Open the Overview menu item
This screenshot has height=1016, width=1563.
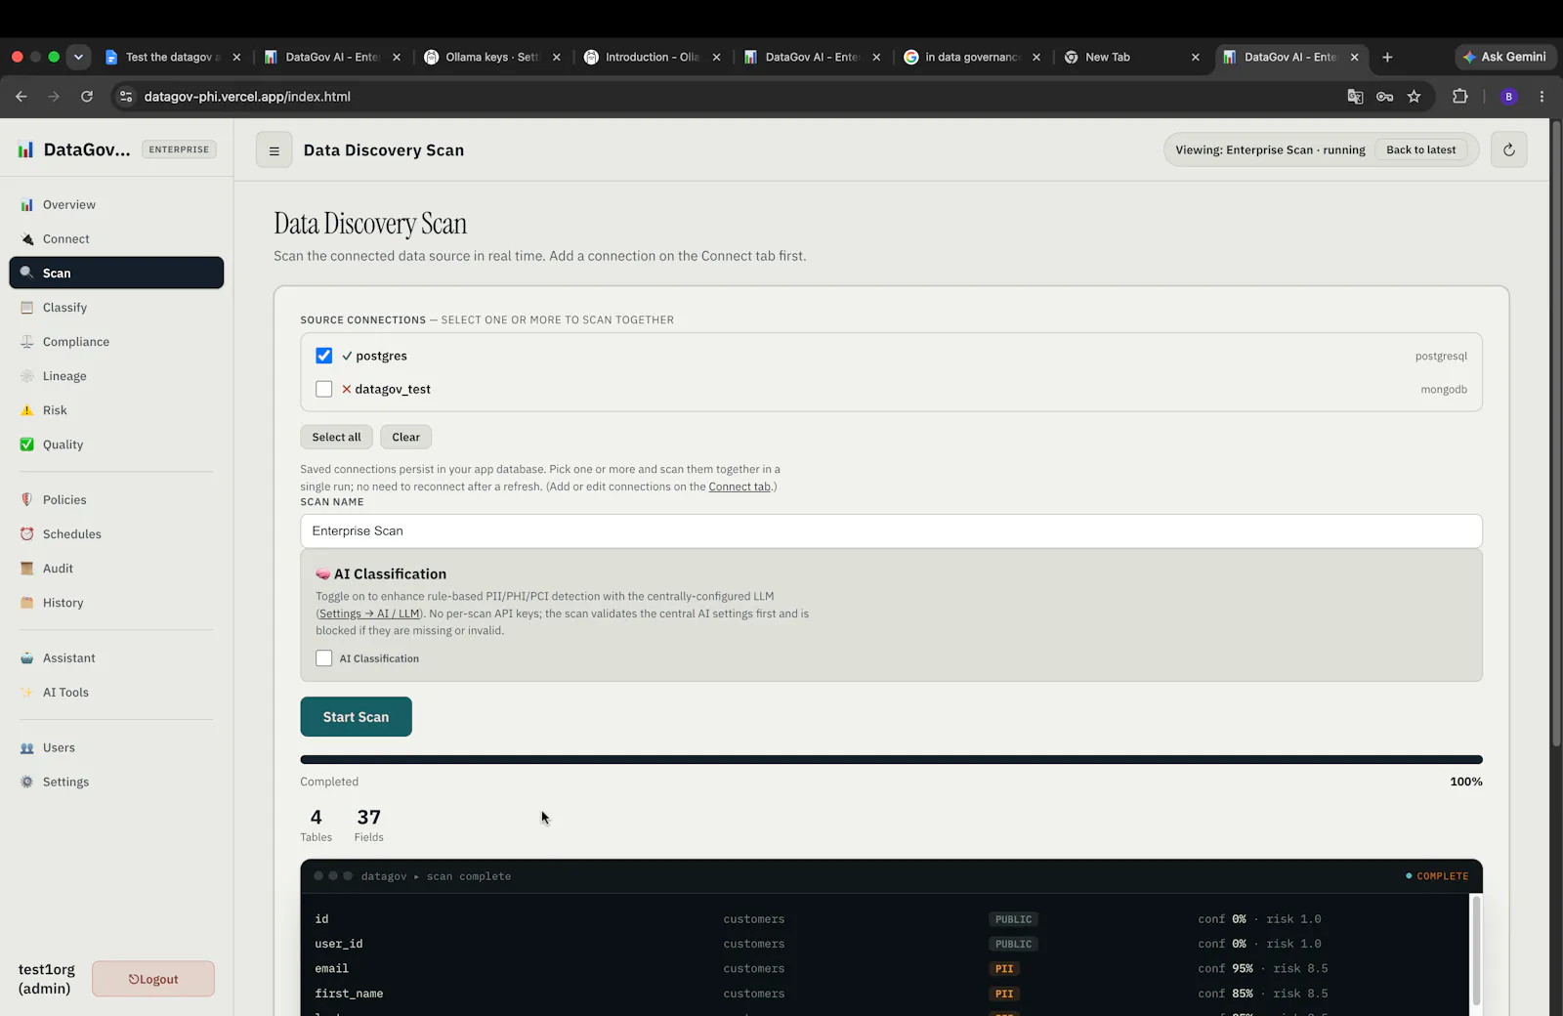116,205
